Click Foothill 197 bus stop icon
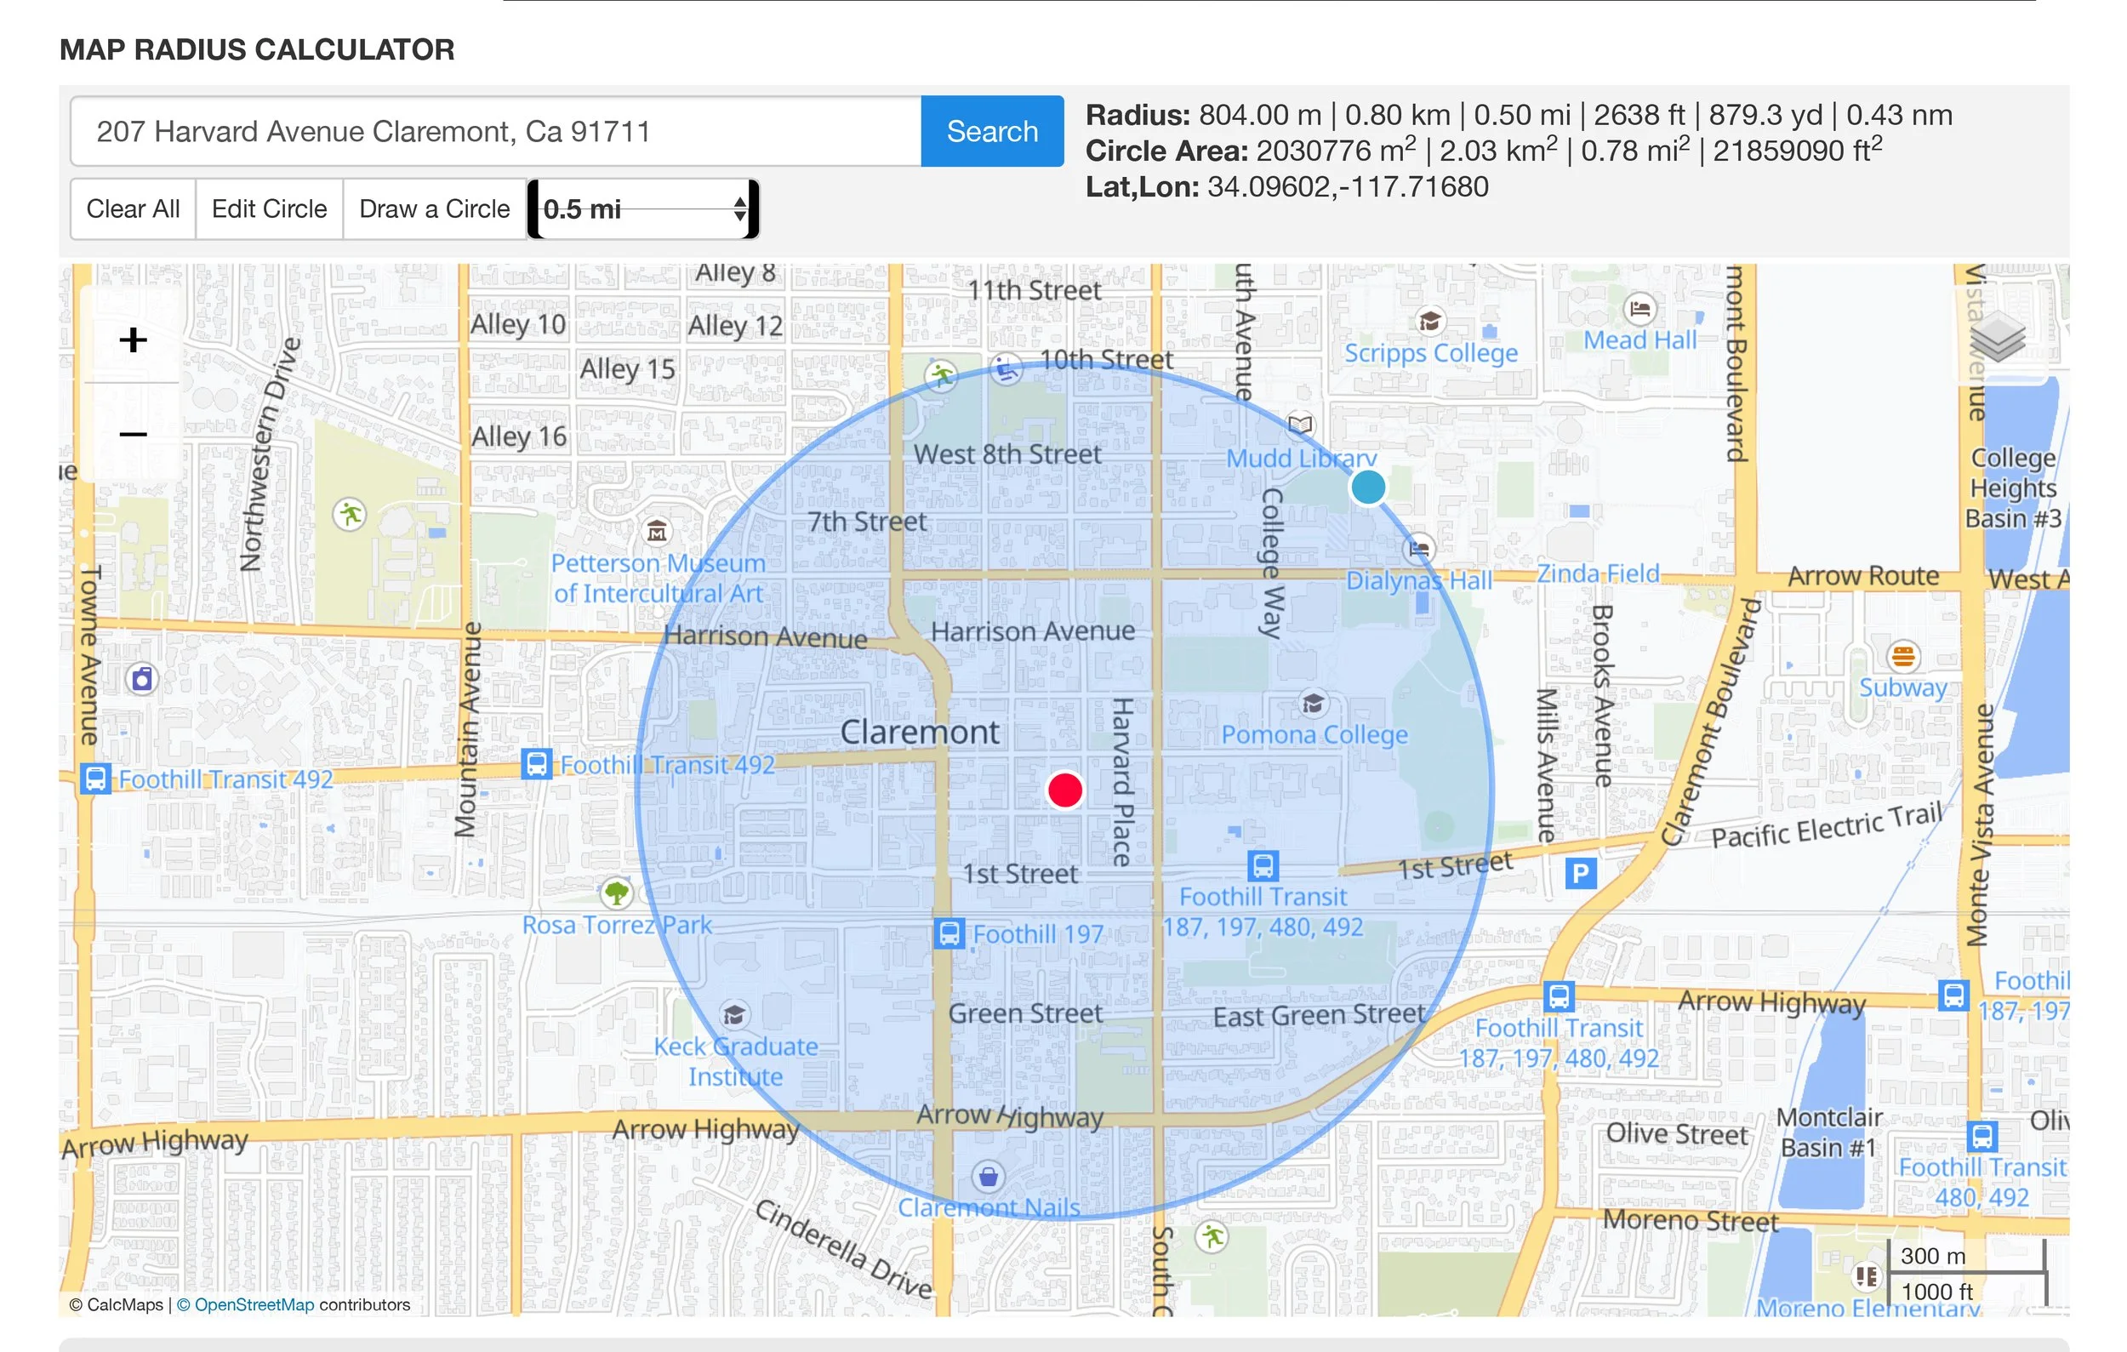This screenshot has height=1352, width=2127. (949, 933)
